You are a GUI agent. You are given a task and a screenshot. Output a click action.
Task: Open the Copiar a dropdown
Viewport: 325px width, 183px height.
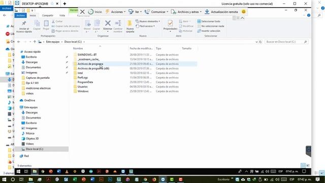coord(96,26)
